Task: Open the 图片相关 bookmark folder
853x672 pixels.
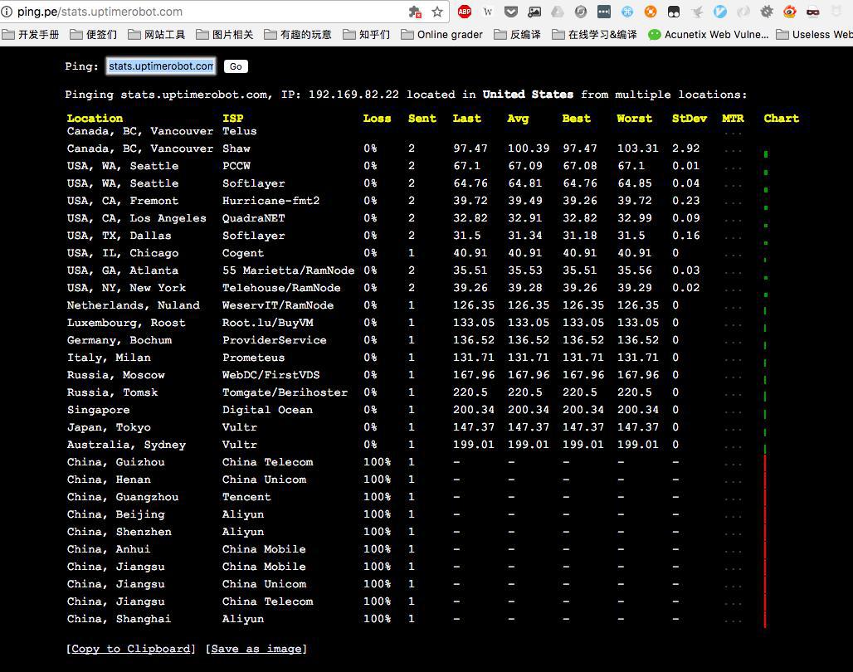Action: click(225, 35)
